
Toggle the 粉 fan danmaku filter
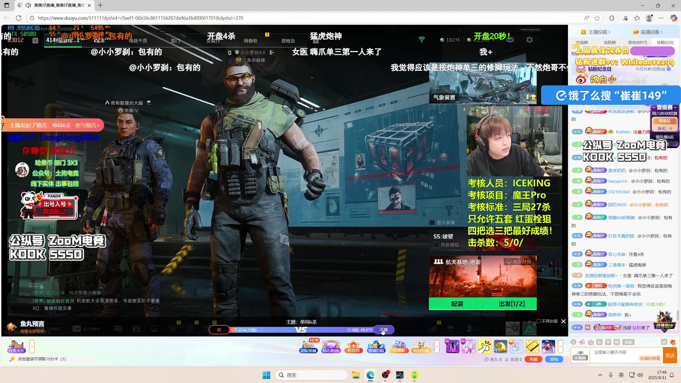coord(599,342)
